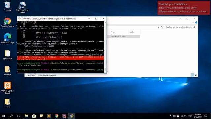211x119 pixels.
Task: Switch Explorer to details view
Action: coord(192,75)
